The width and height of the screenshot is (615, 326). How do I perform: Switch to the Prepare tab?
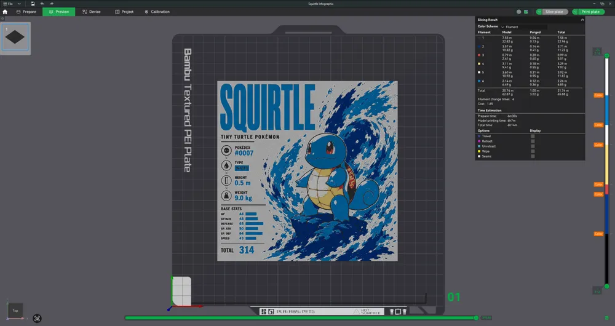pos(26,12)
